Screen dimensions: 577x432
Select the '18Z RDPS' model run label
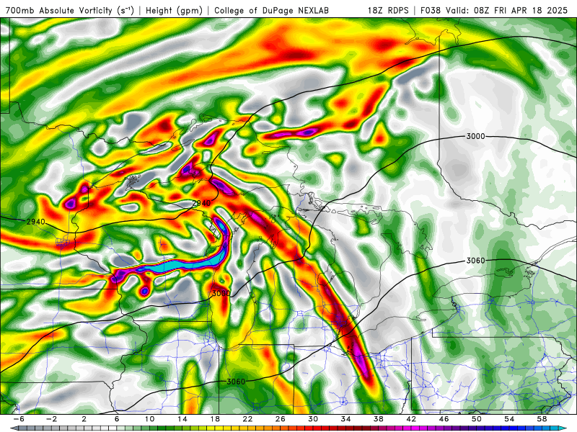coord(388,11)
